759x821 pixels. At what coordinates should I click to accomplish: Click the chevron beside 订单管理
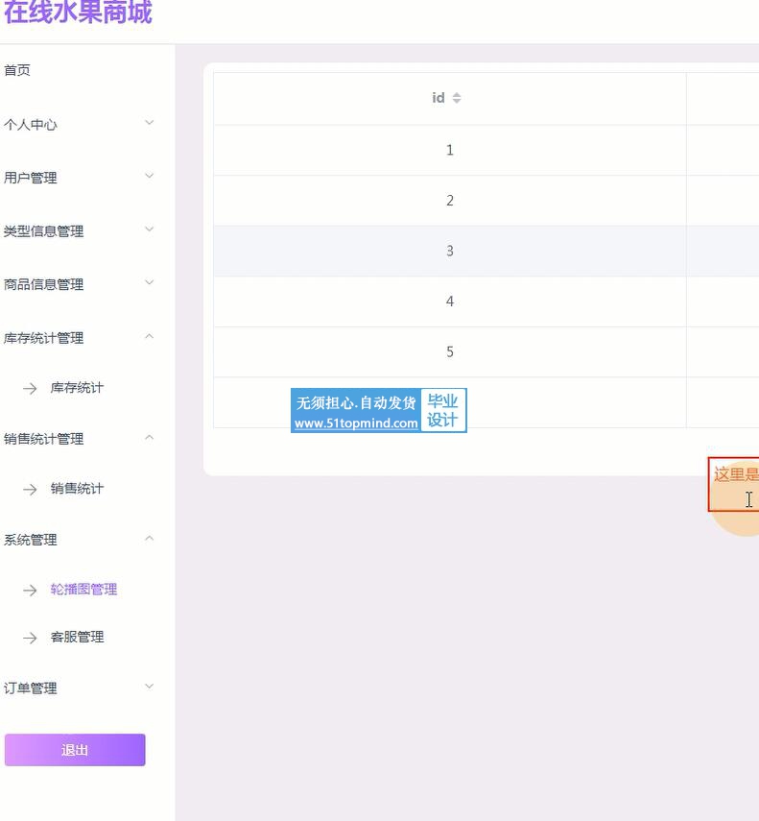pos(149,686)
